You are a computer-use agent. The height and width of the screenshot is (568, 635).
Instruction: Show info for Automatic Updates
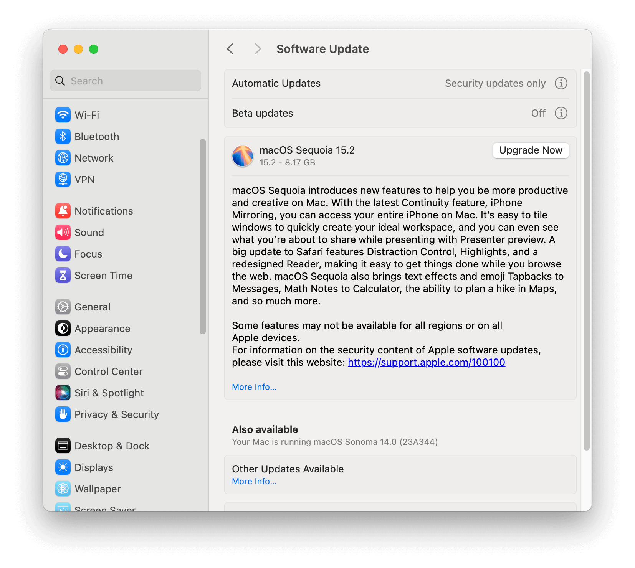tap(561, 83)
